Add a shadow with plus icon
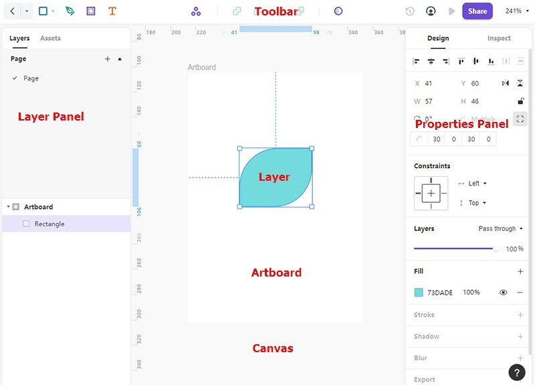The image size is (535, 385). (520, 337)
